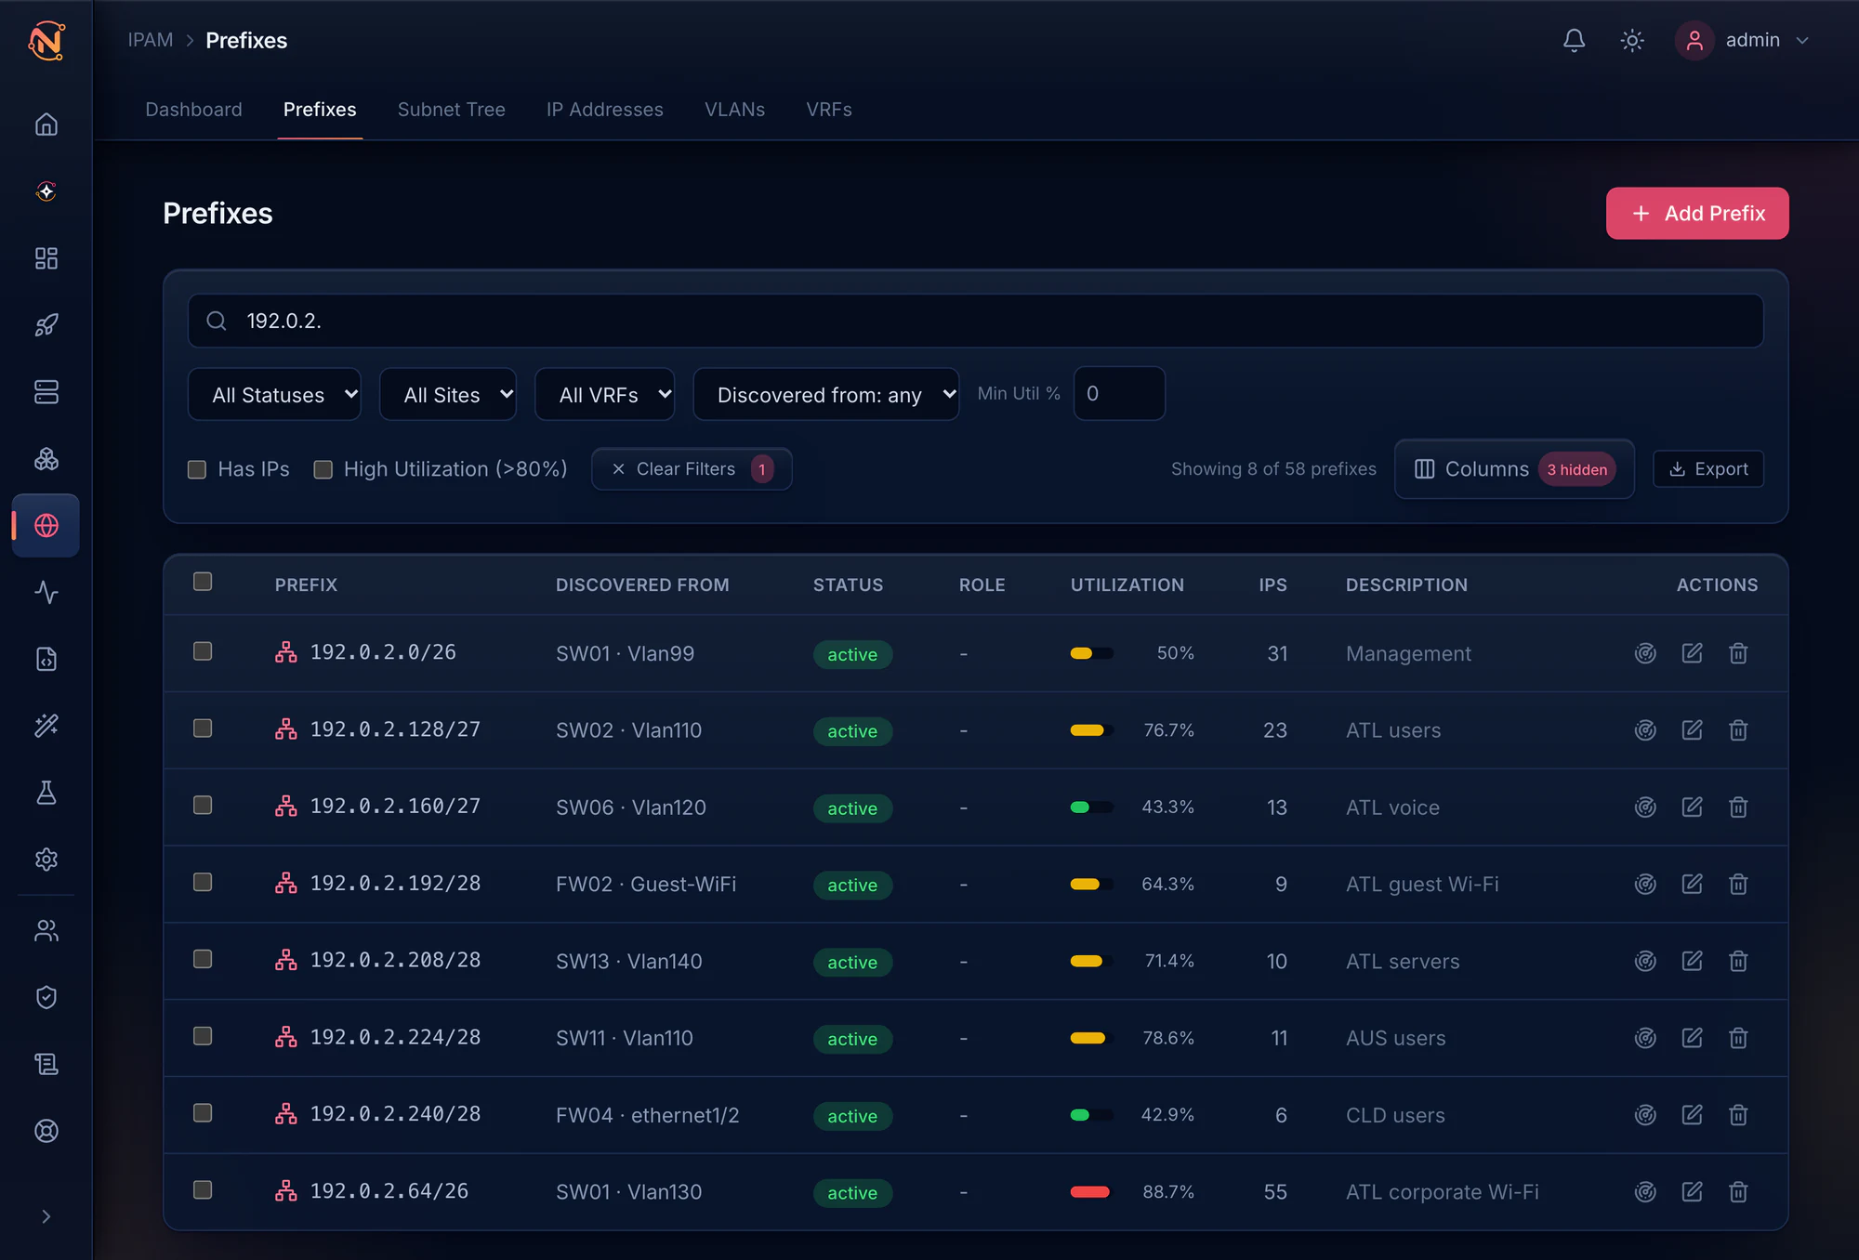Open the rocket sidebar icon

(46, 325)
